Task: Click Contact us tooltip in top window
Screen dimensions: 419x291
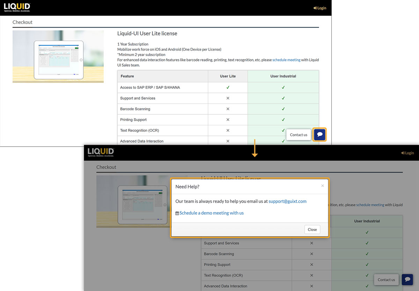Action: pyautogui.click(x=299, y=135)
